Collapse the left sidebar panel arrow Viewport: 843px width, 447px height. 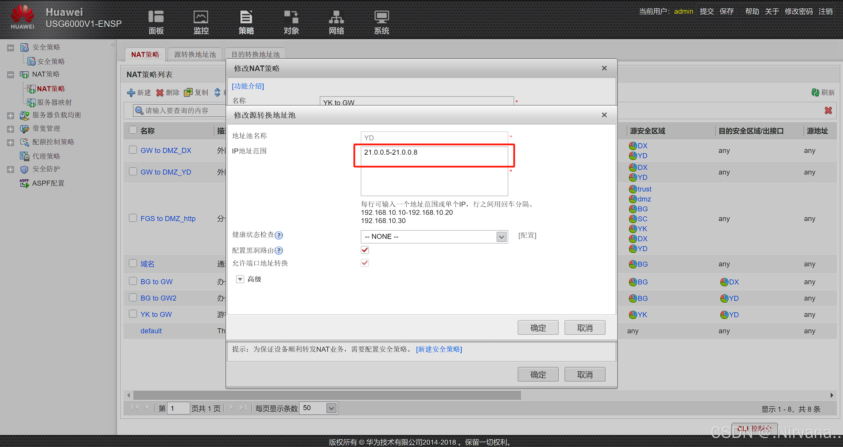(113, 45)
